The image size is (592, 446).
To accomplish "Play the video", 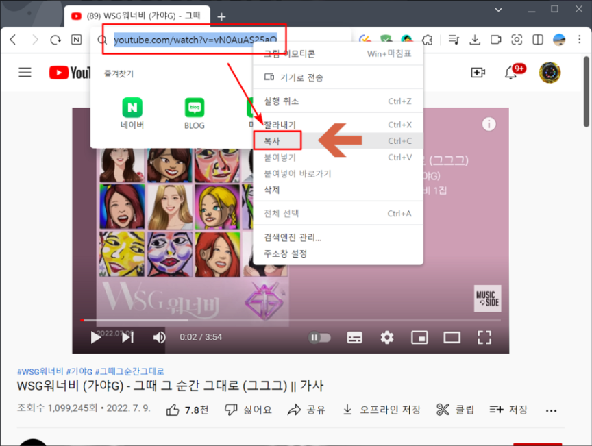I will [96, 337].
